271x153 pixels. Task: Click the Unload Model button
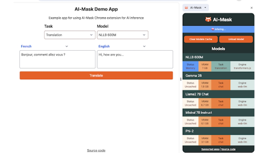coord(236,39)
